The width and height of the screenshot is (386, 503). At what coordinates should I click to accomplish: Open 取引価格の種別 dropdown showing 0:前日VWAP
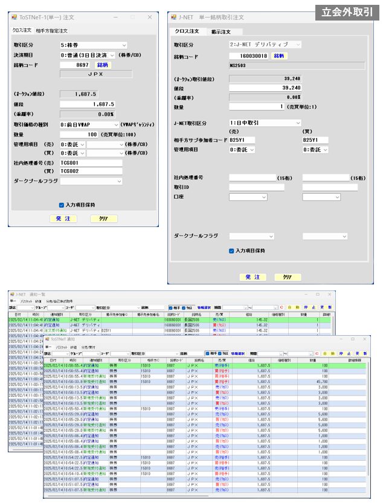click(x=89, y=124)
